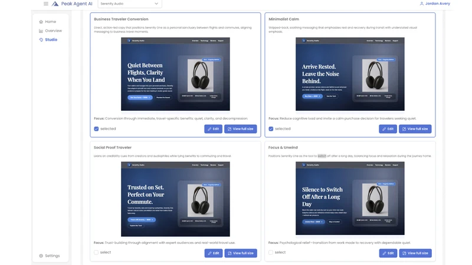Uncheck selected on Minimalist Calm card
This screenshot has width=472, height=265.
click(x=271, y=129)
